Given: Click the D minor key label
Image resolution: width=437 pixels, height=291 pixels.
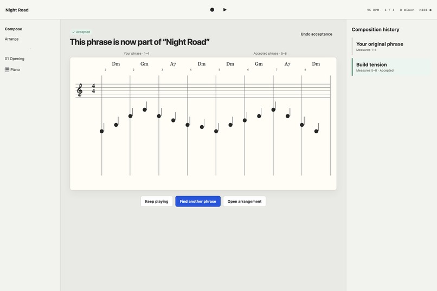Looking at the screenshot, I should click(x=407, y=10).
